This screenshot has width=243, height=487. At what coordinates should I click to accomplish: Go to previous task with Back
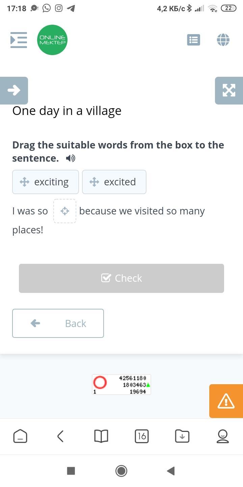(x=58, y=323)
